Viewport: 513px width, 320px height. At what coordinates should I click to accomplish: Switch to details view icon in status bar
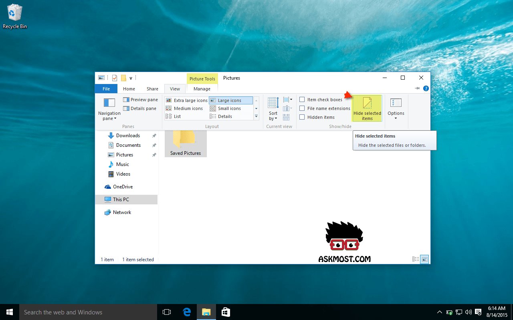416,259
